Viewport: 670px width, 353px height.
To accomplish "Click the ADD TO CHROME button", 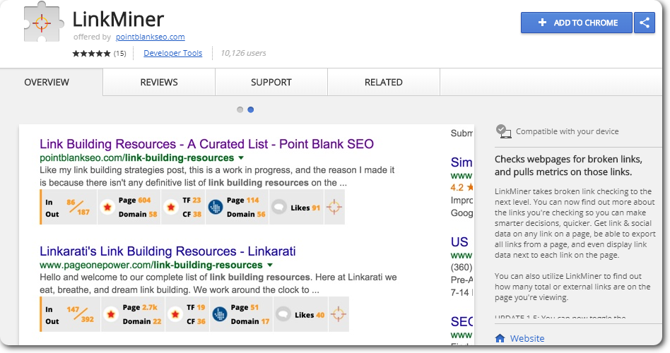I will pyautogui.click(x=577, y=23).
